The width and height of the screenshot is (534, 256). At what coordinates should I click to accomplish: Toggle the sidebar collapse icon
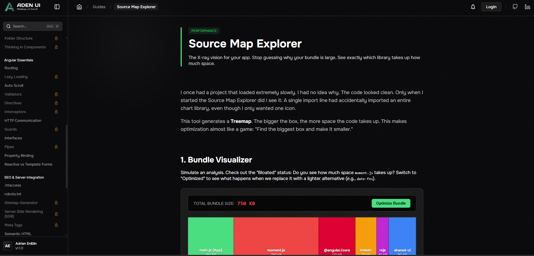pos(57,6)
